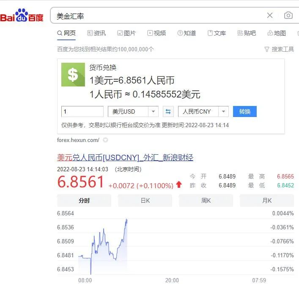Open 美元兑人民币[USDCNY] 新浪财经 result

[125, 158]
